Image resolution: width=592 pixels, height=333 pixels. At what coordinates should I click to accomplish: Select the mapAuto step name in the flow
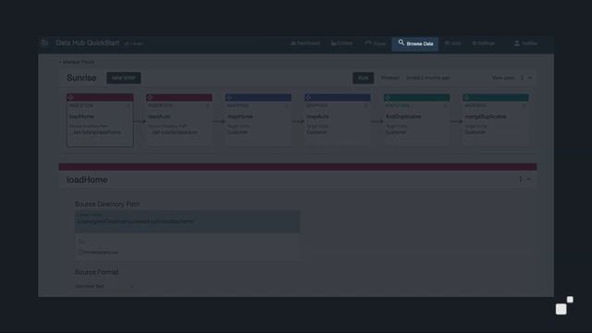click(x=317, y=117)
